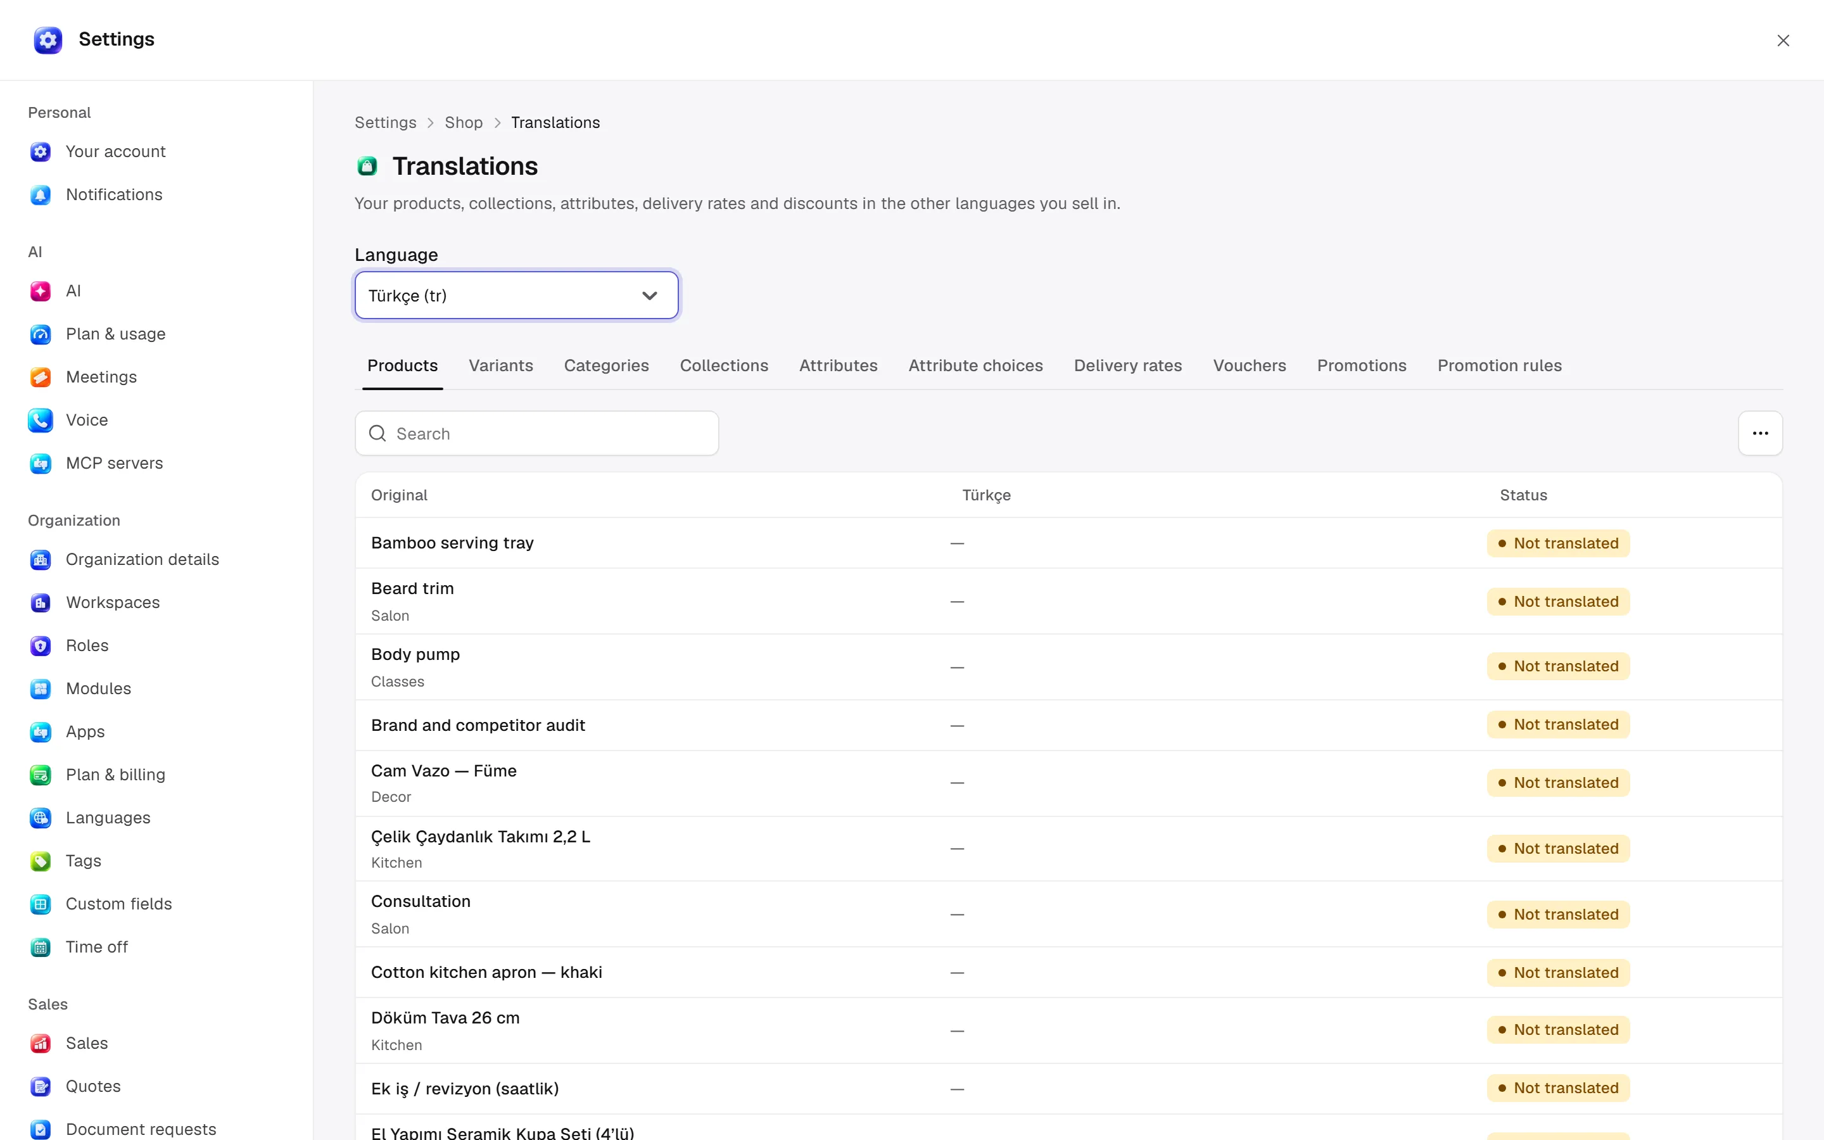Close the Settings window
1824x1140 pixels.
(1783, 41)
